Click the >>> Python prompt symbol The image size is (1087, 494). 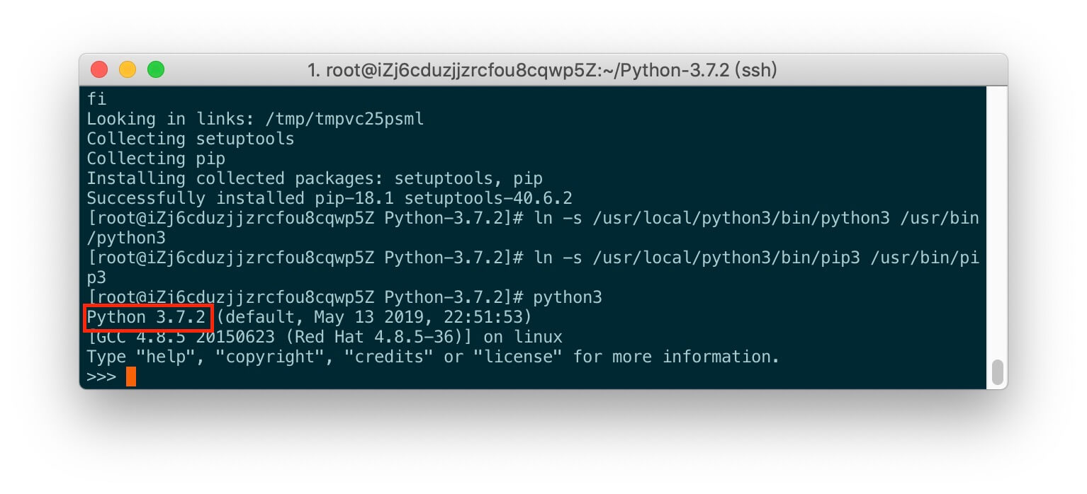(x=101, y=377)
